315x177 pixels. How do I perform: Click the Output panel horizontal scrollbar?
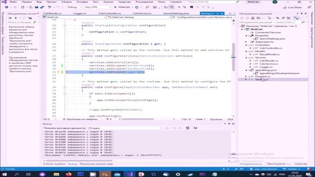(x=79, y=161)
